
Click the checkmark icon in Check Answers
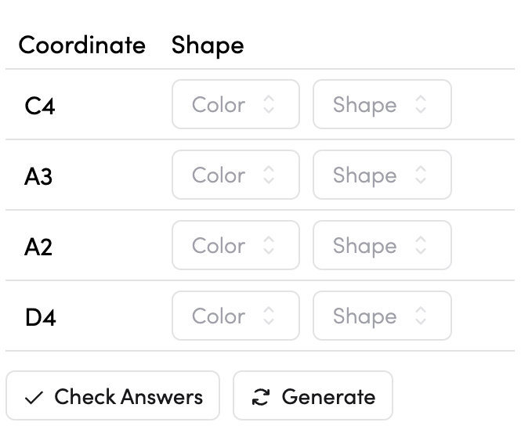33,397
